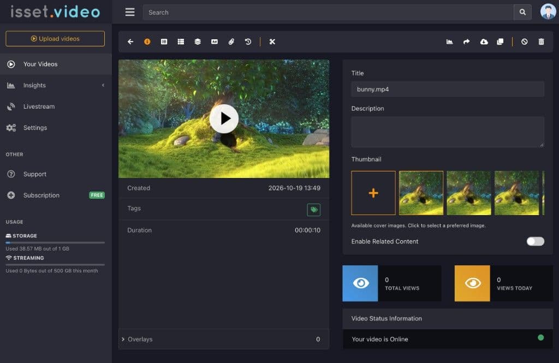Select the second cover thumbnail
Screen dimensions: 559x363
pyautogui.click(x=469, y=193)
